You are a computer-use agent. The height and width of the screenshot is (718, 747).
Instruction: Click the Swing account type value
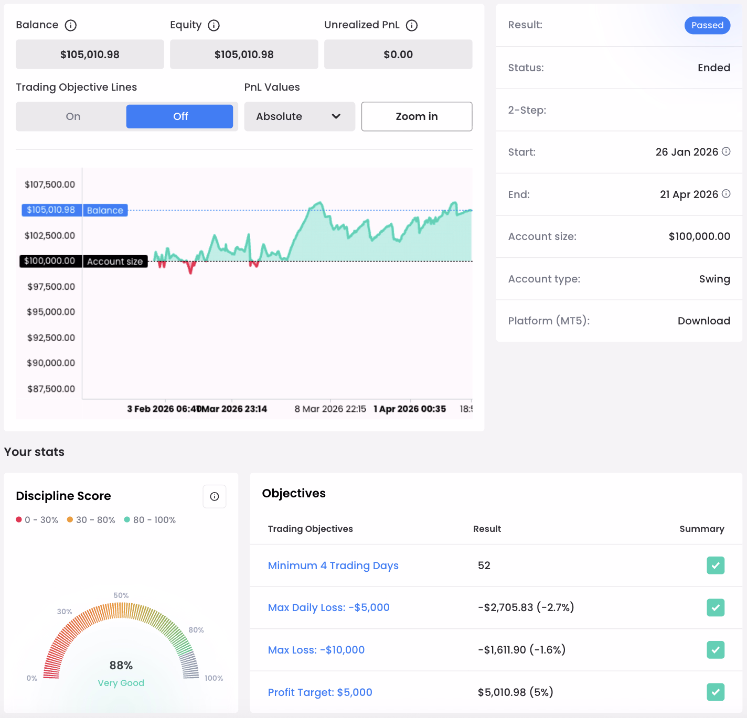(714, 279)
